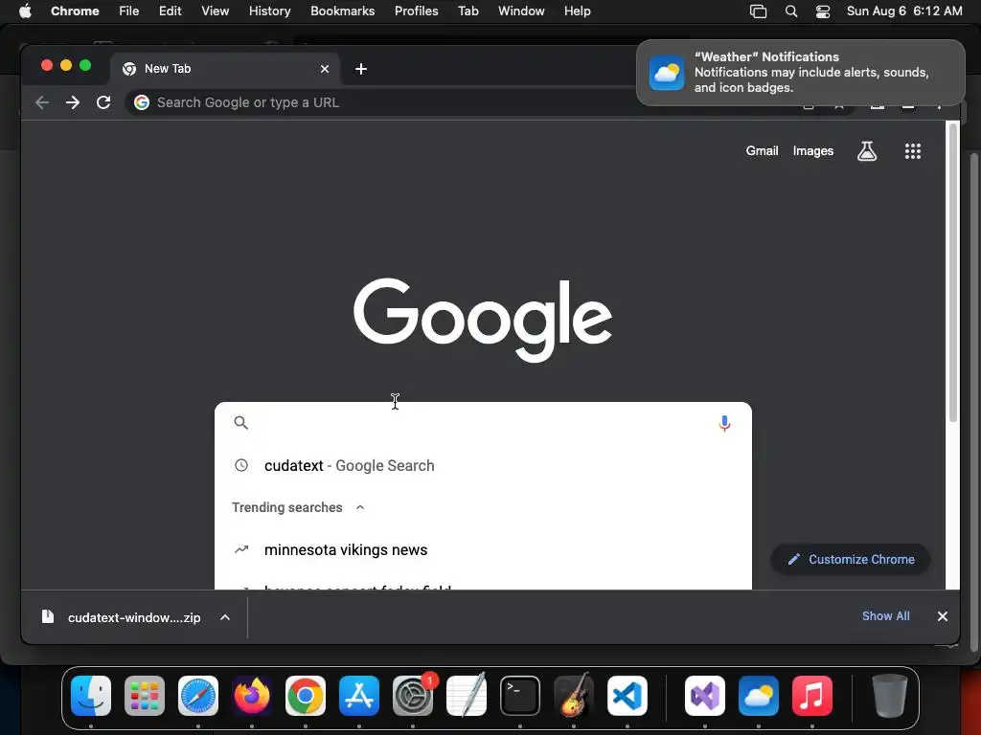Open App Store from the dock
The height and width of the screenshot is (735, 981).
[x=359, y=696]
